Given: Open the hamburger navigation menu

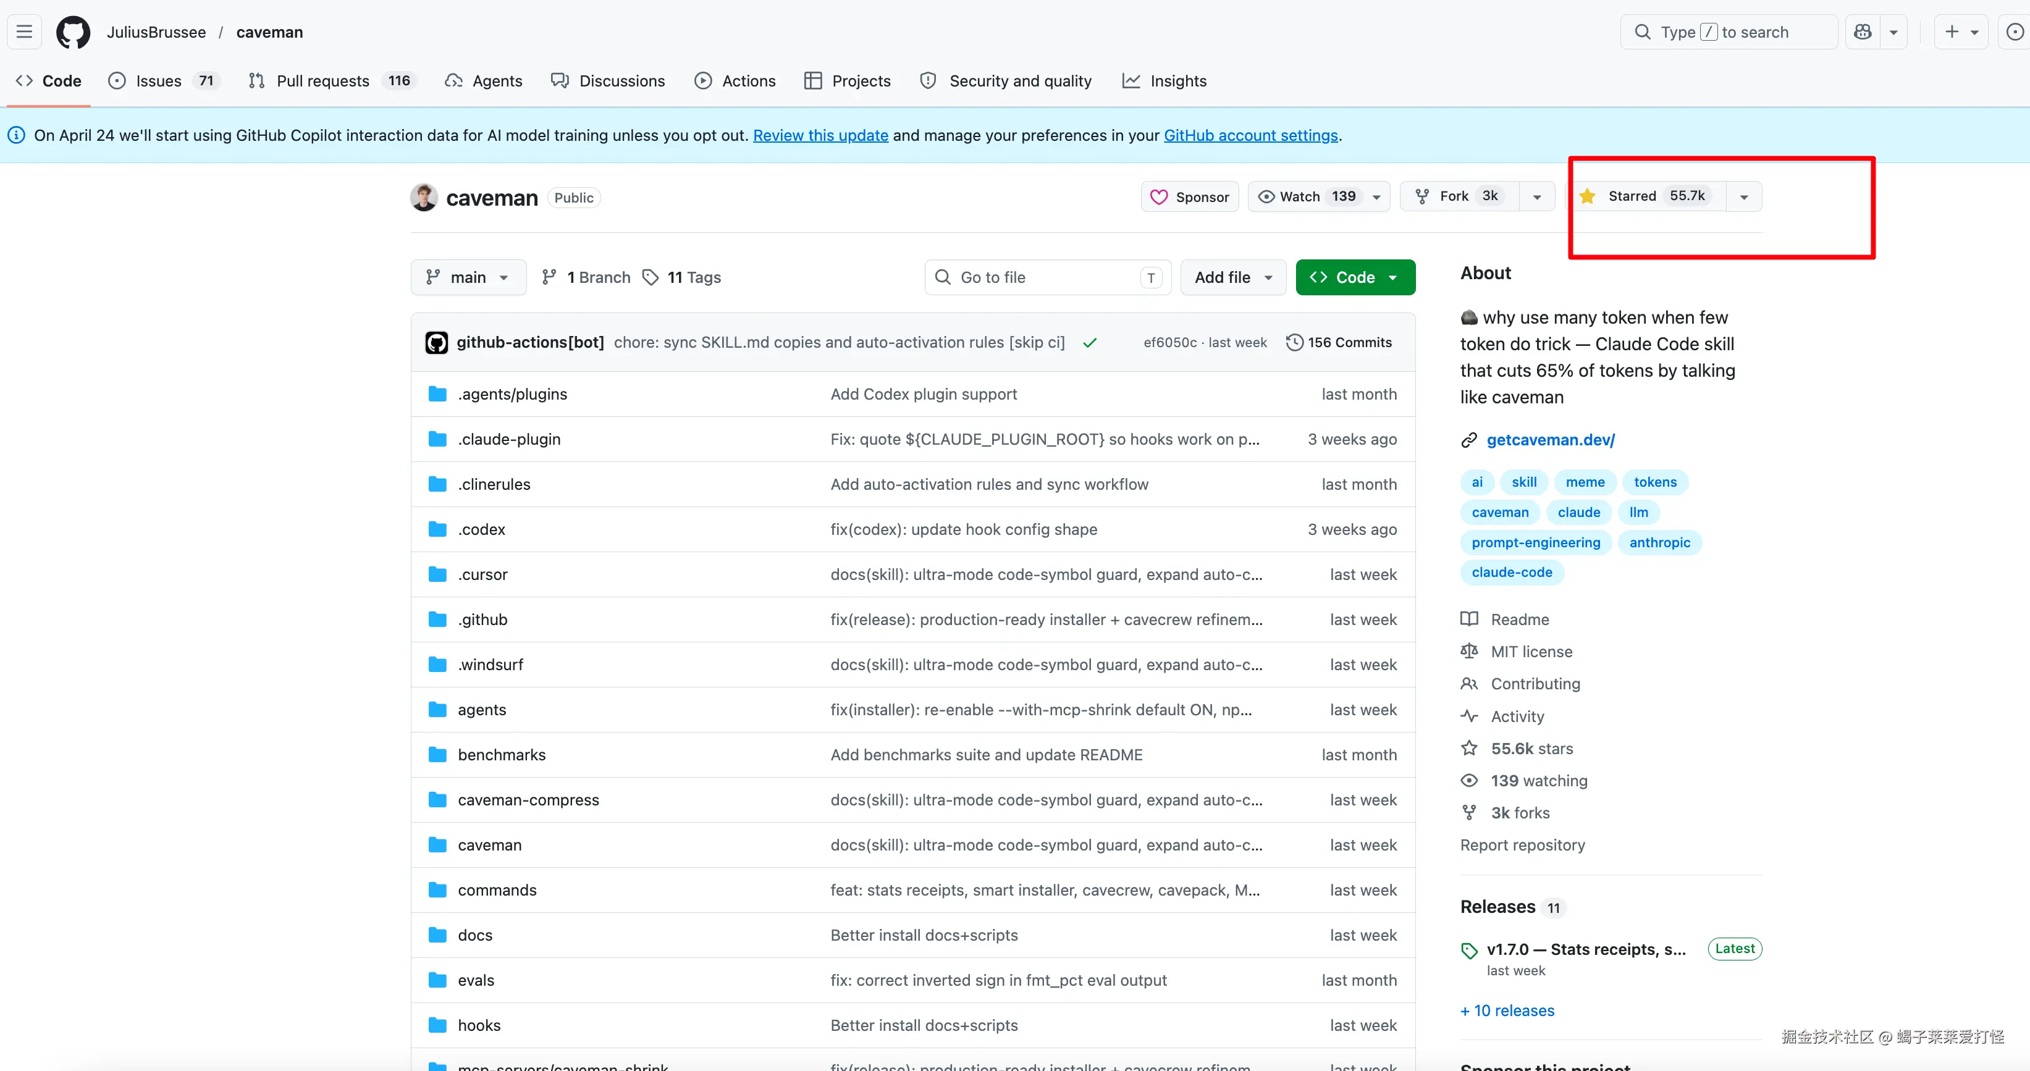Looking at the screenshot, I should 25,31.
